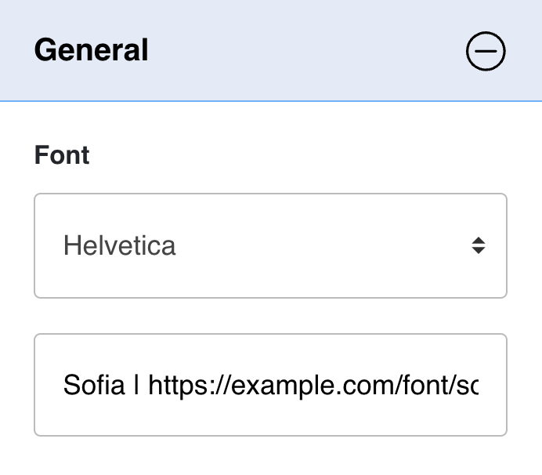
Task: Open the Helvetica font dropdown
Action: click(x=271, y=245)
